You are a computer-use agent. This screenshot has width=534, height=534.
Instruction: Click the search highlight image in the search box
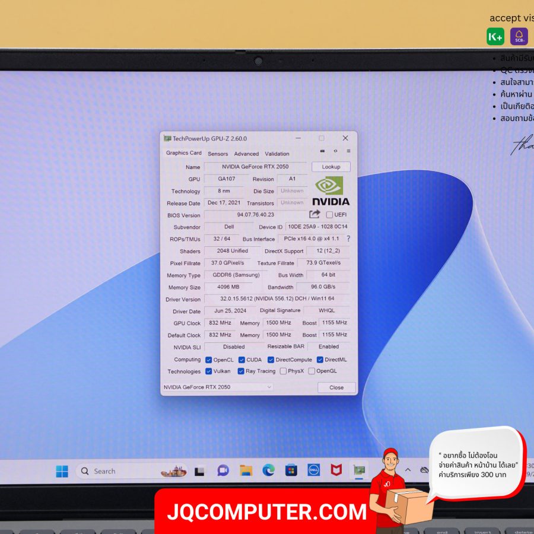(x=174, y=471)
